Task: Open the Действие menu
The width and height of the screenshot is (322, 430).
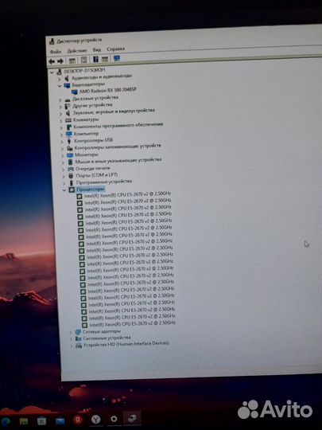Action: 77,51
